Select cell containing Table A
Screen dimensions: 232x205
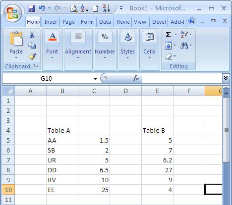click(x=62, y=130)
